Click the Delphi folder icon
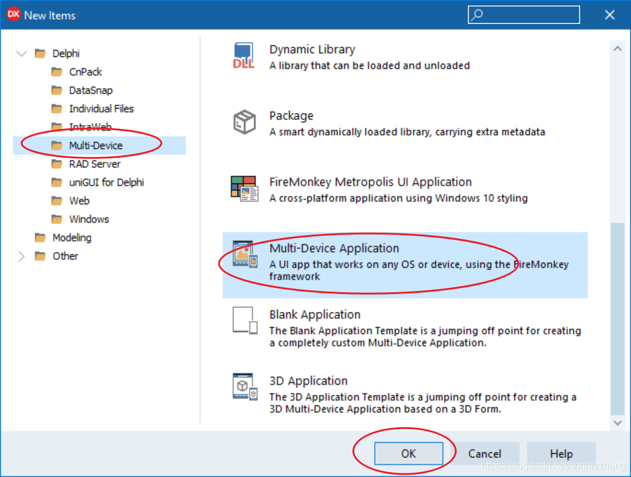Image resolution: width=631 pixels, height=477 pixels. [40, 53]
